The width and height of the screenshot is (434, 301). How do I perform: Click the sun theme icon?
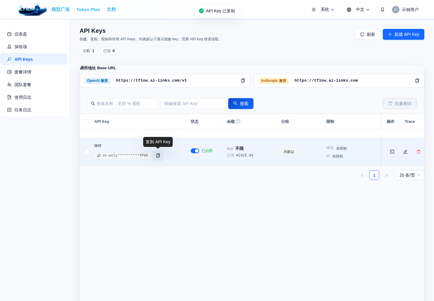click(314, 10)
